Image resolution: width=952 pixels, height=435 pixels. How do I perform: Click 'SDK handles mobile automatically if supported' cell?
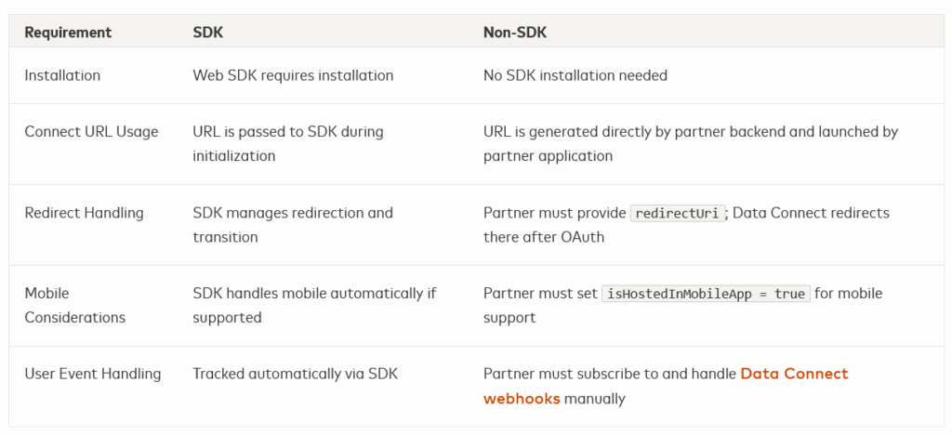point(313,305)
